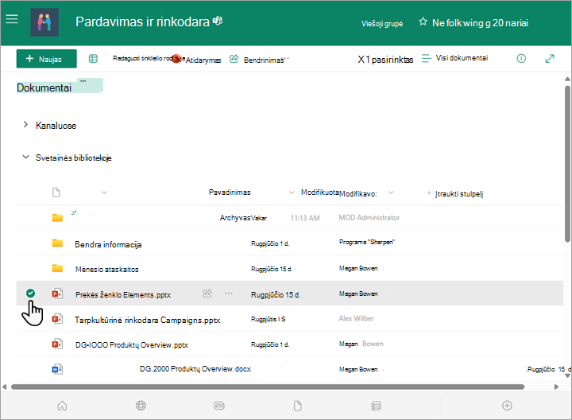The height and width of the screenshot is (420, 572).
Task: Open more actions for Prekės ženklo Elements.pptx
Action: coord(229,294)
